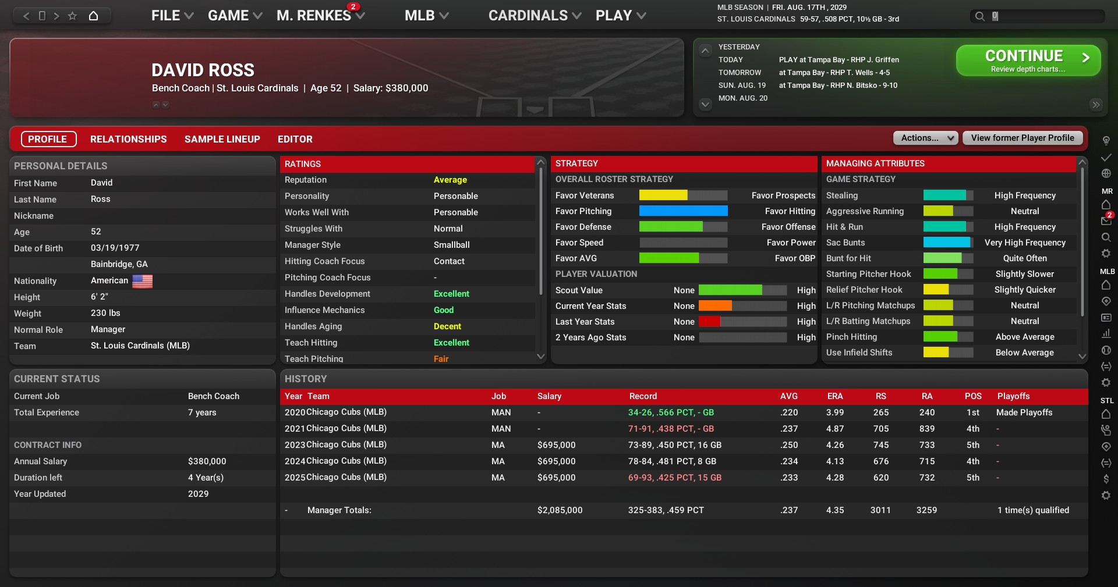1118x587 pixels.
Task: Switch to the RELATIONSHIPS tab
Action: pos(128,139)
